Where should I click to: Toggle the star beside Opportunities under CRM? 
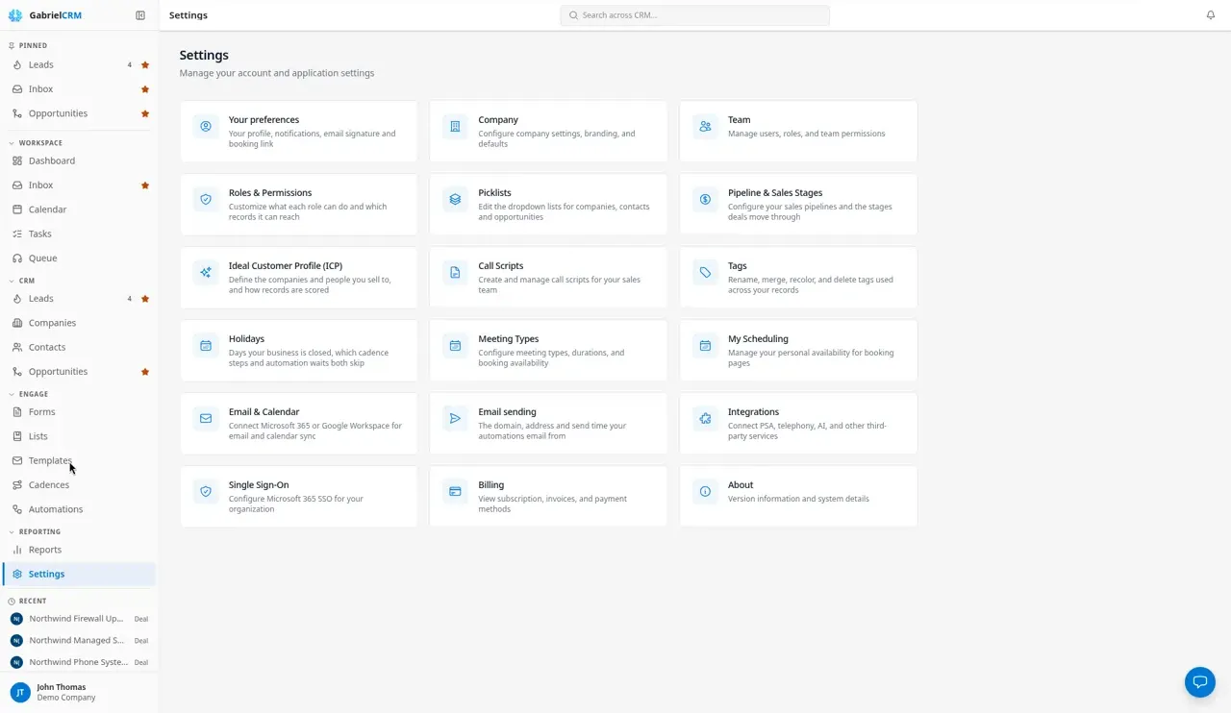coord(145,372)
